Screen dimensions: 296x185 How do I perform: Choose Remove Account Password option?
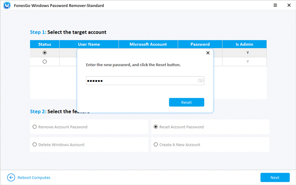coord(35,127)
